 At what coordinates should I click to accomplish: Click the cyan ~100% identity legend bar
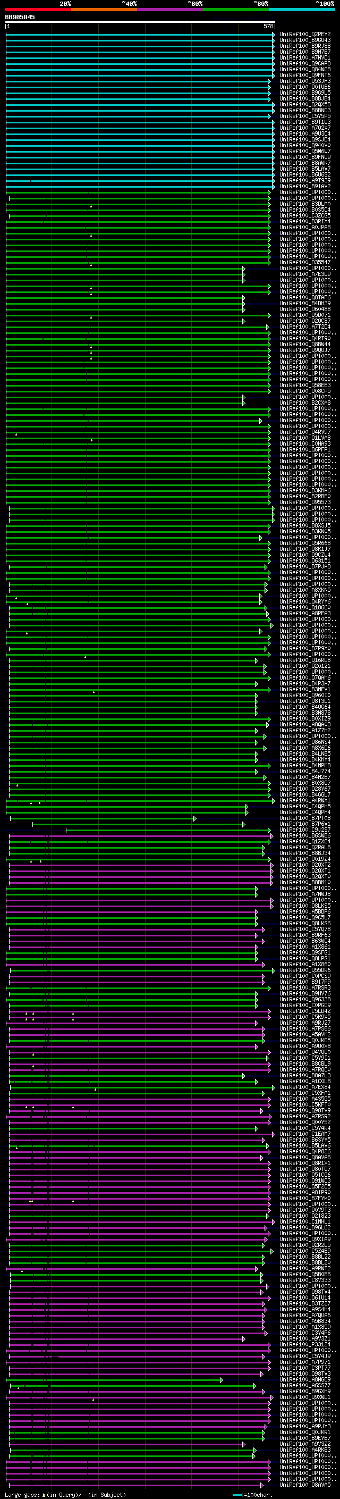pos(302,10)
